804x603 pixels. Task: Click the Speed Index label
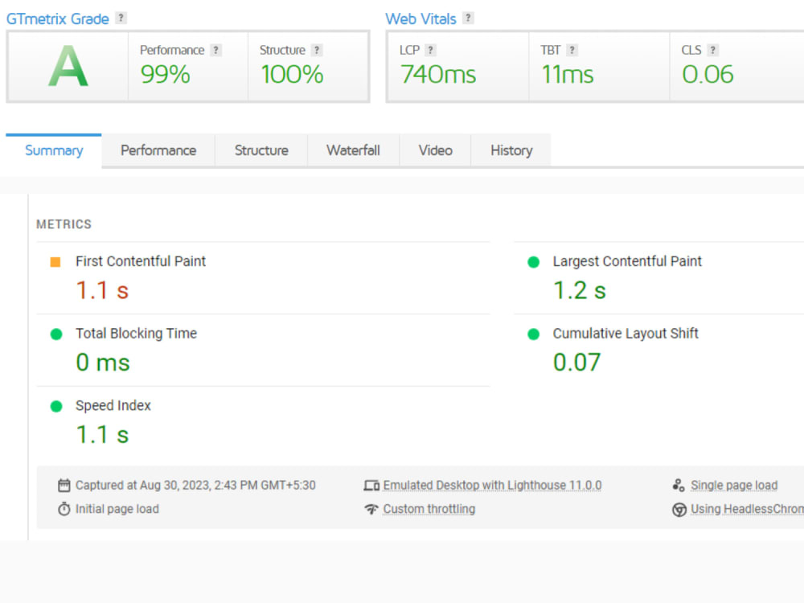point(113,405)
